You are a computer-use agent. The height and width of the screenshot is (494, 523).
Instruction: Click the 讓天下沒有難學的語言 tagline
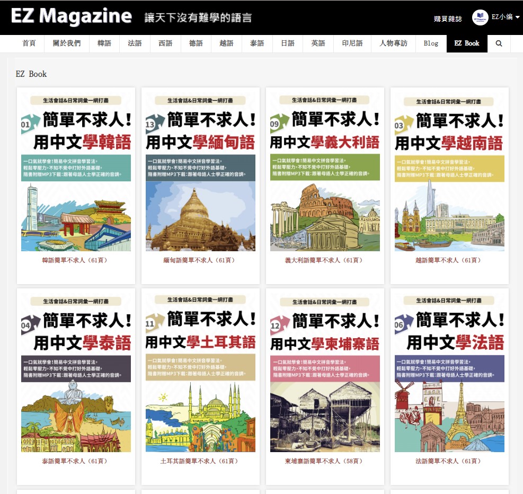(198, 17)
